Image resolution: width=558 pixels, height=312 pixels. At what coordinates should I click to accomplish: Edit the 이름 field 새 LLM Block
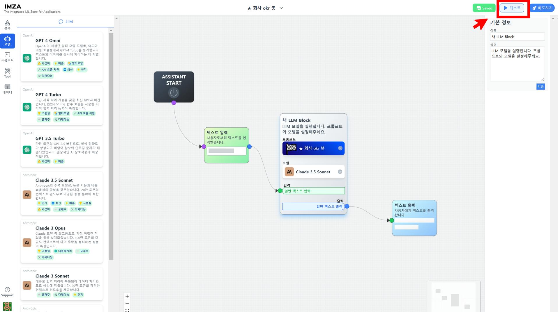pos(517,37)
